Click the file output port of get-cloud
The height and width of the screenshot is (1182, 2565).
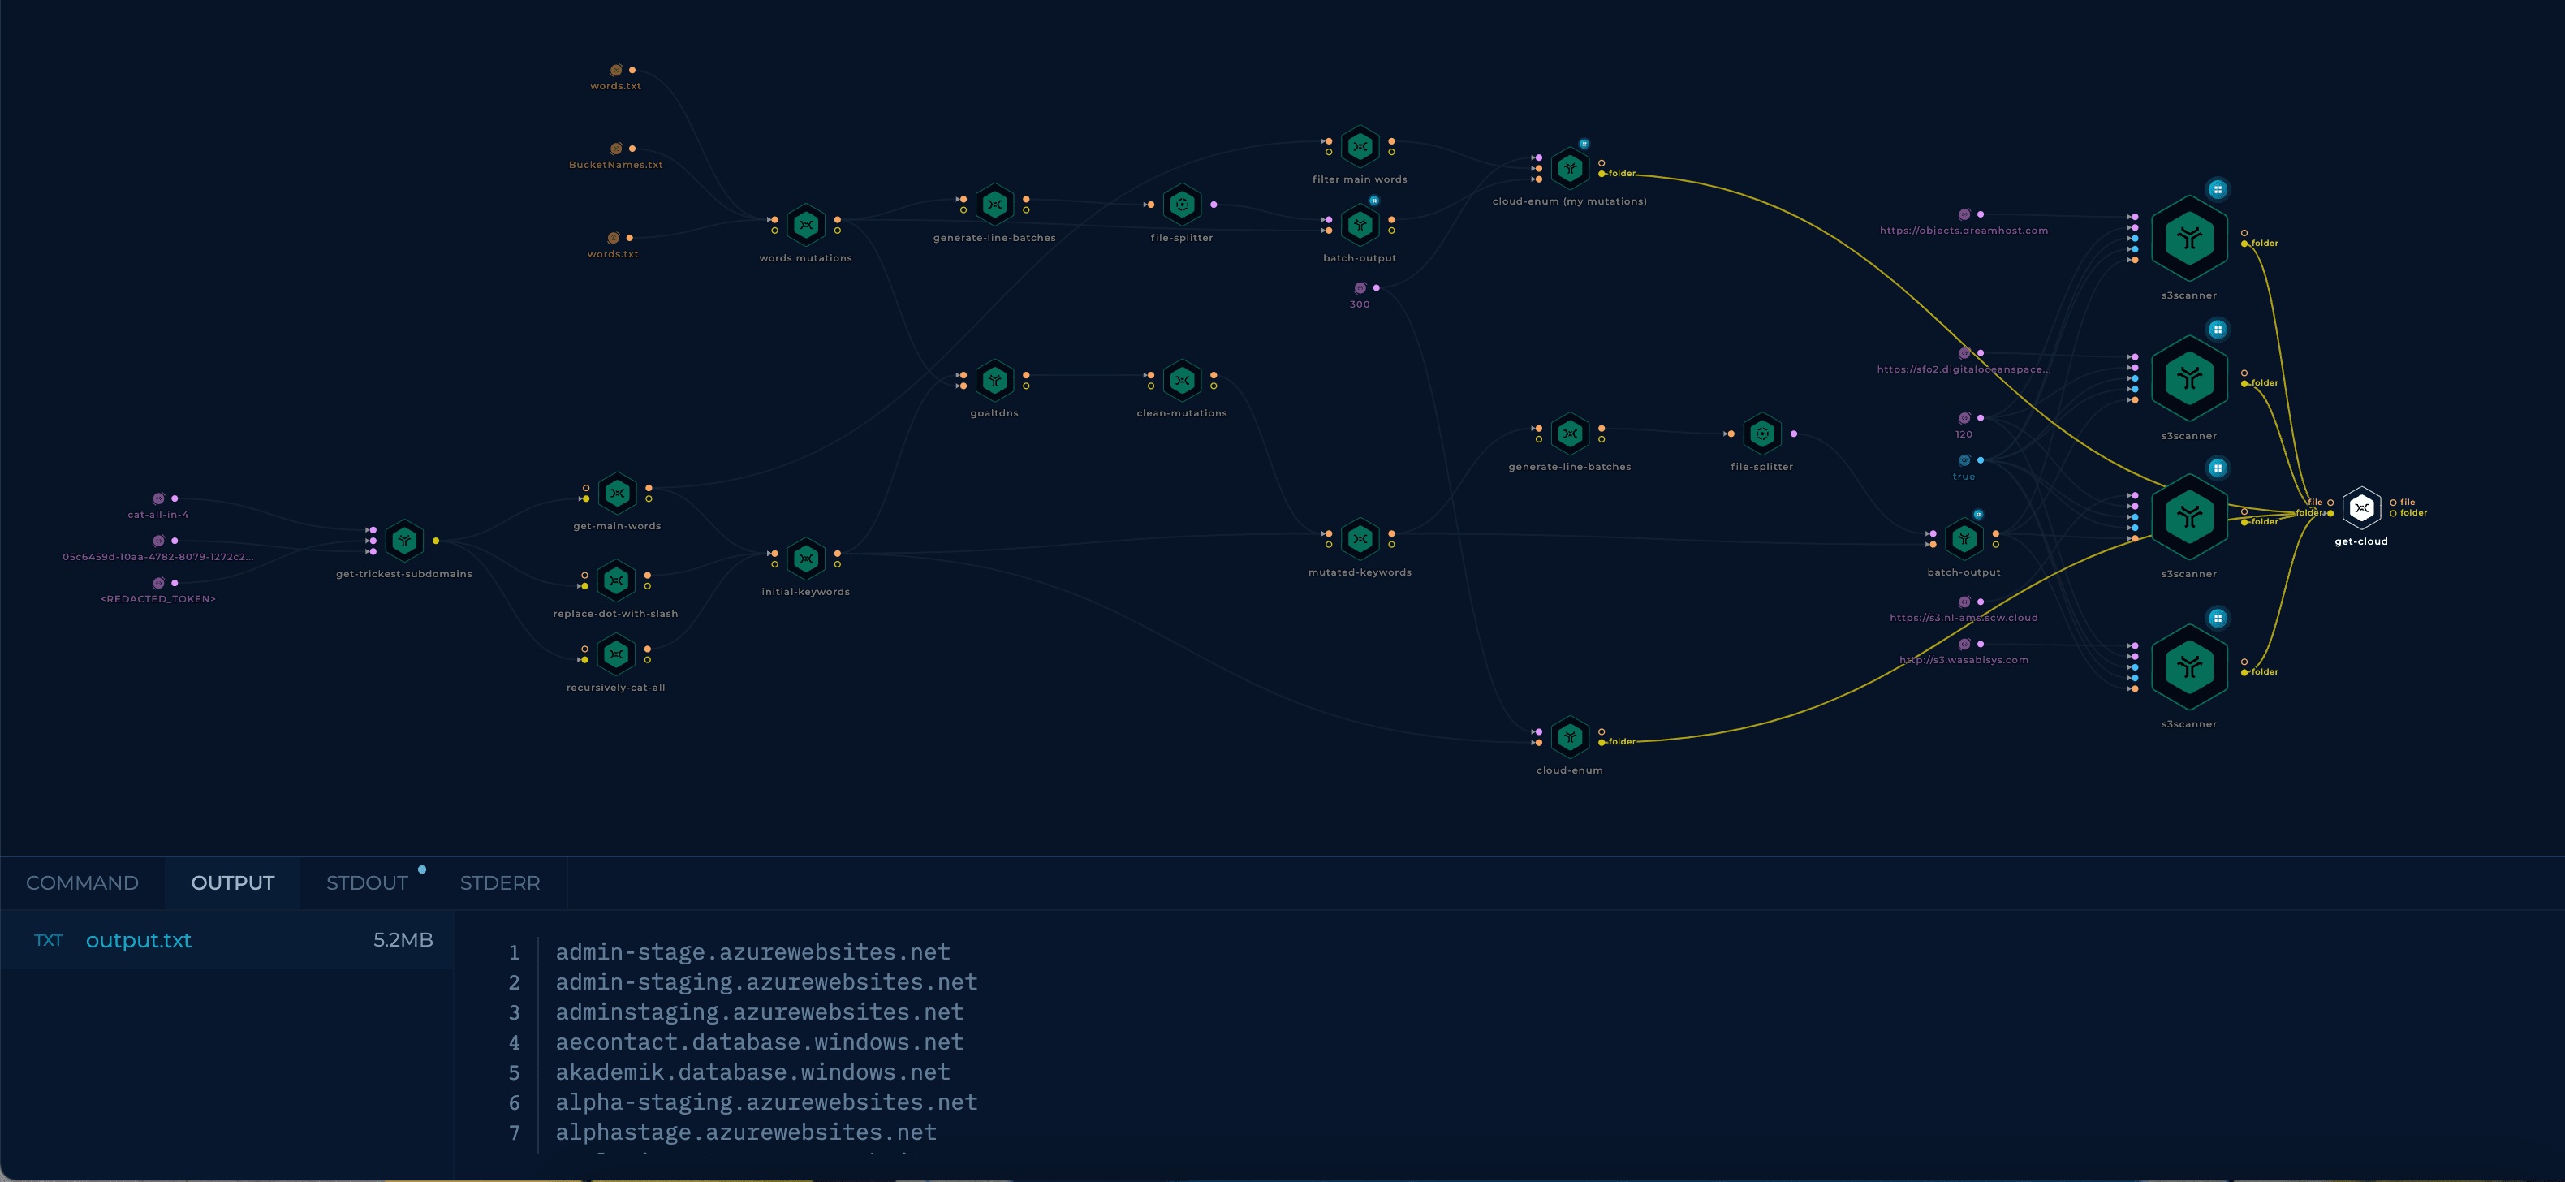(x=2394, y=502)
